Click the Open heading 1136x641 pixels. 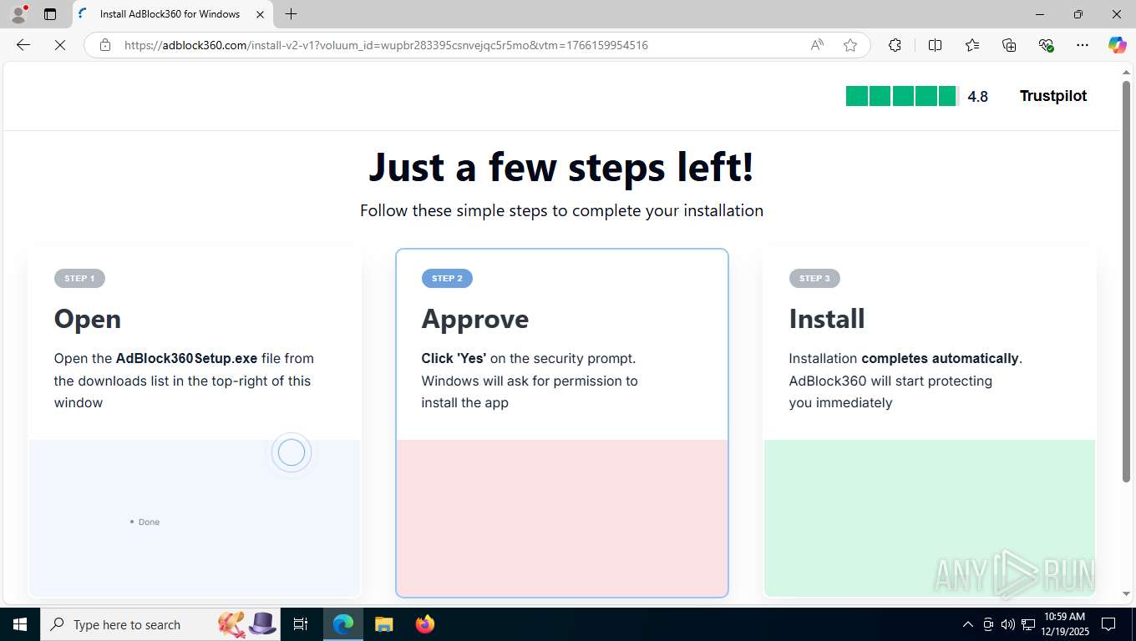tap(88, 319)
